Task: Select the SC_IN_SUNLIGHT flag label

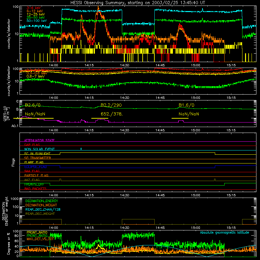Action: 37,153
